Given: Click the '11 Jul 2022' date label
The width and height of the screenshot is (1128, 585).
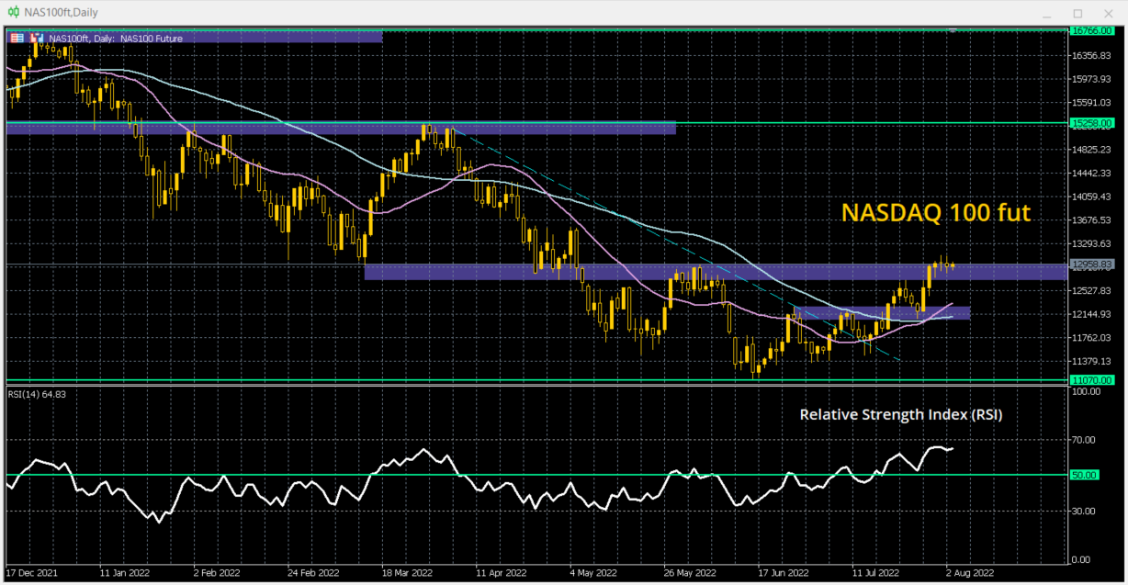Looking at the screenshot, I should (x=875, y=571).
